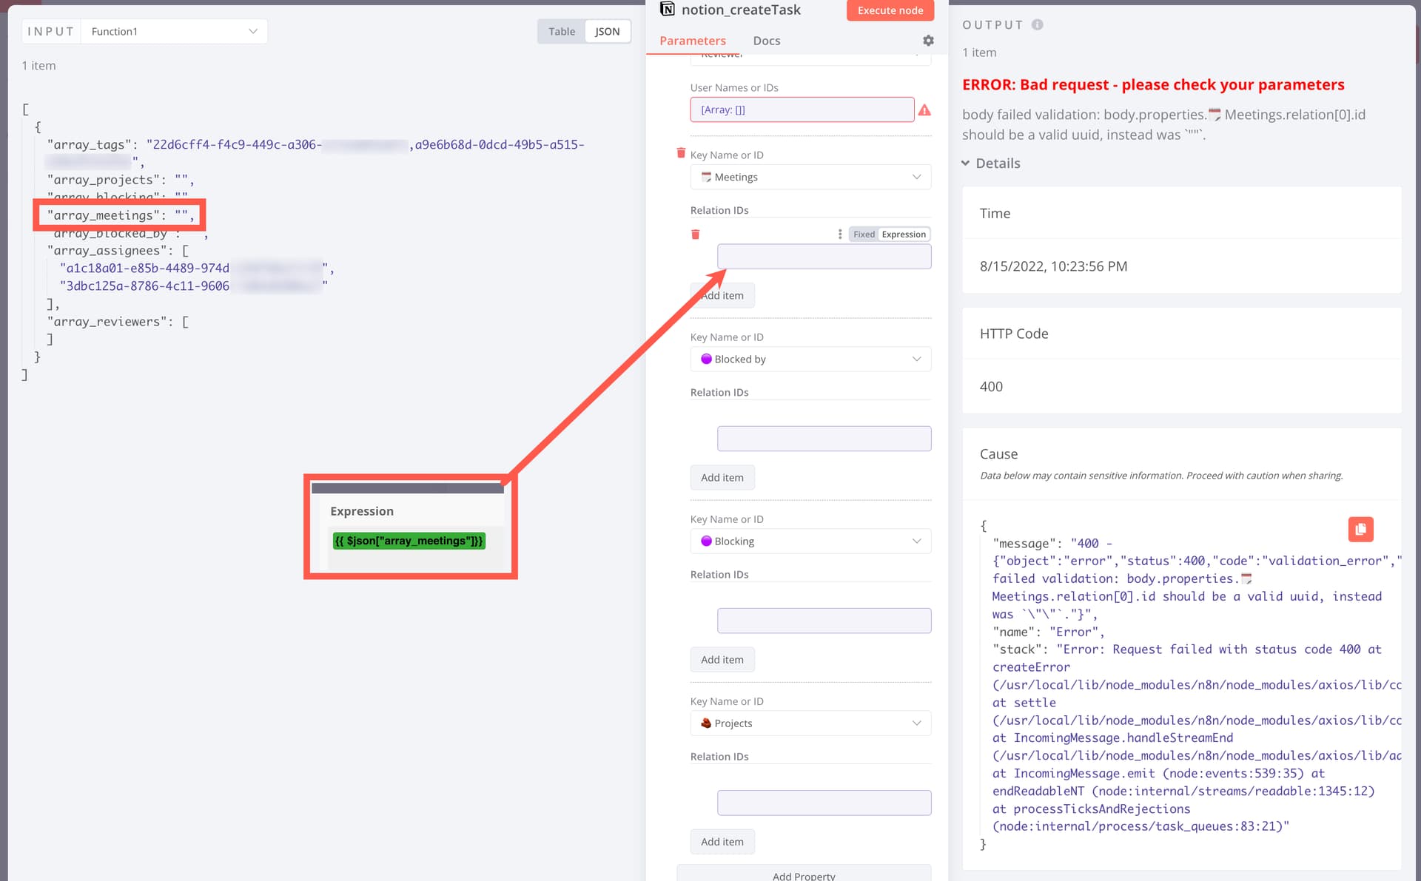The image size is (1421, 881).
Task: Copy the error cause with the copy icon
Action: coord(1360,529)
